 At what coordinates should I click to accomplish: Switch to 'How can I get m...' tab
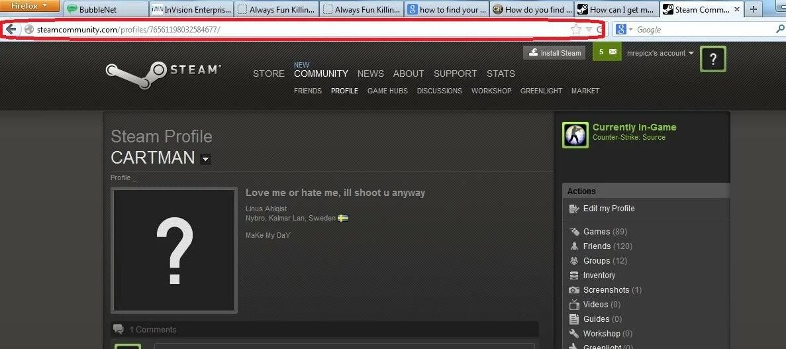617,9
